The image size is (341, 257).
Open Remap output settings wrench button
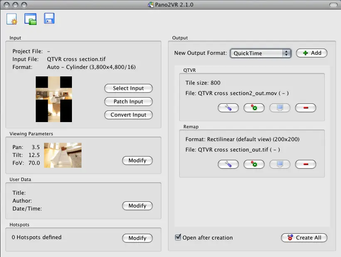(228, 164)
